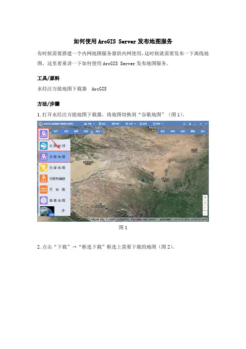Click step 2 text about 框选下载
Screen dimensions: 246x349
coord(106,247)
